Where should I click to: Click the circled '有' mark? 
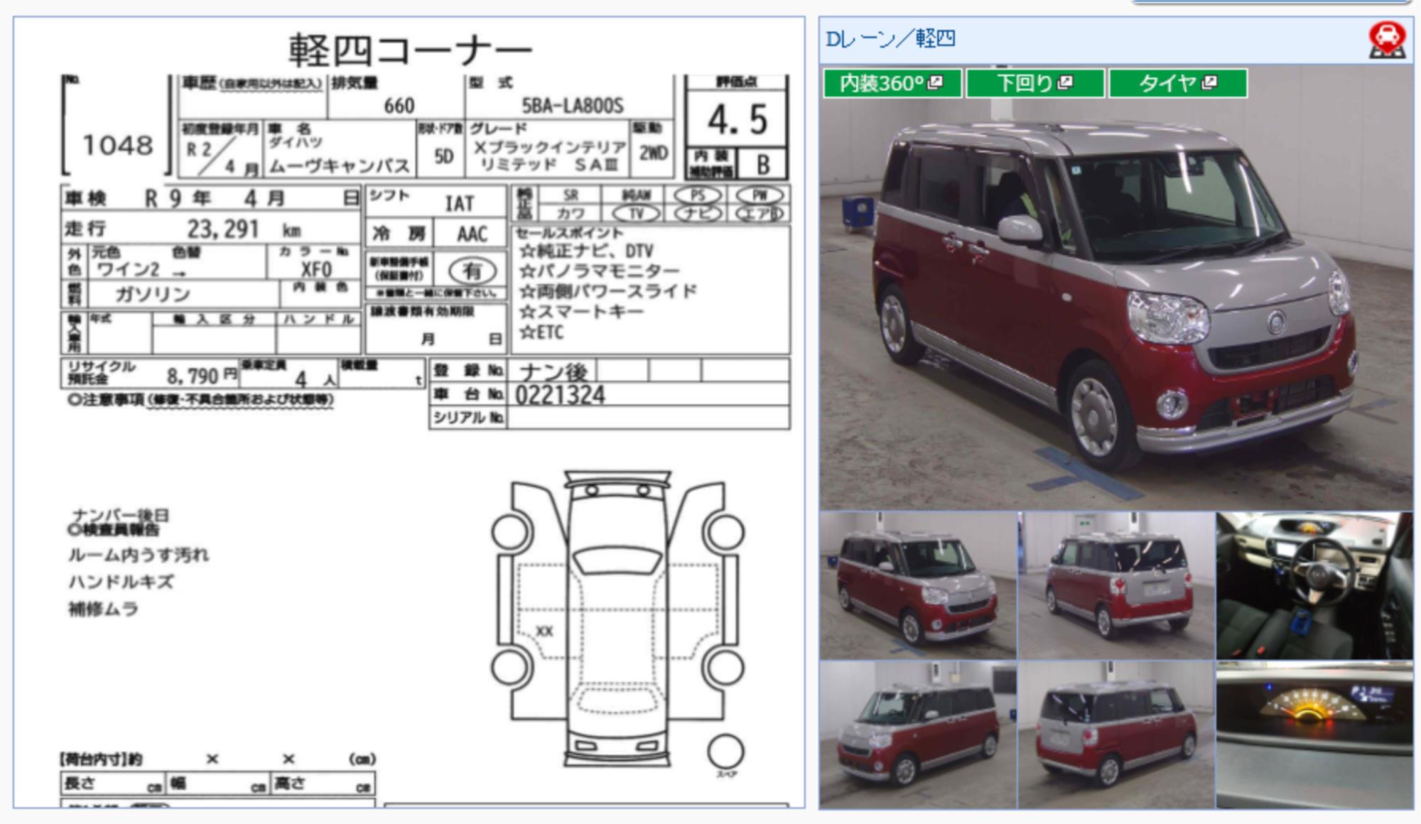click(472, 271)
